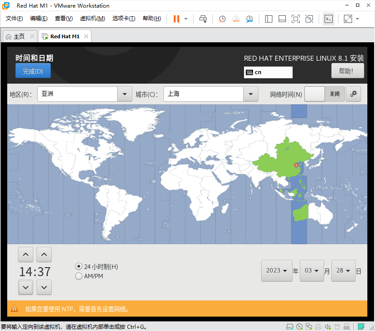Click the 时间和日期 heading
The width and height of the screenshot is (375, 331).
(34, 58)
